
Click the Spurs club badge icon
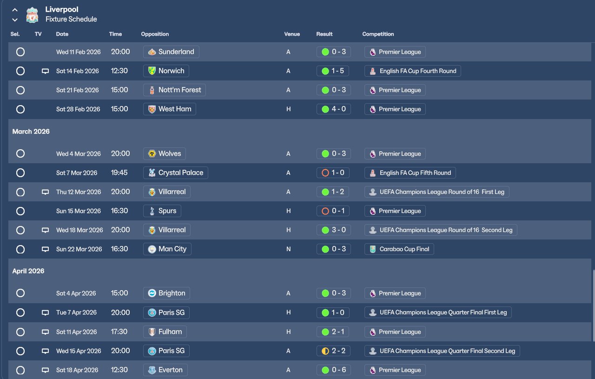pos(152,211)
